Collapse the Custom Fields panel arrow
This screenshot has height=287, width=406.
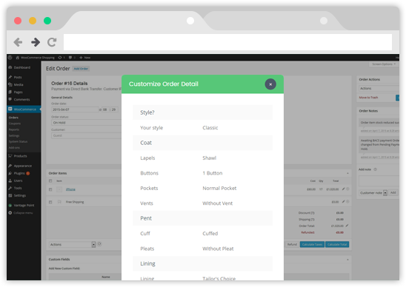(x=347, y=260)
